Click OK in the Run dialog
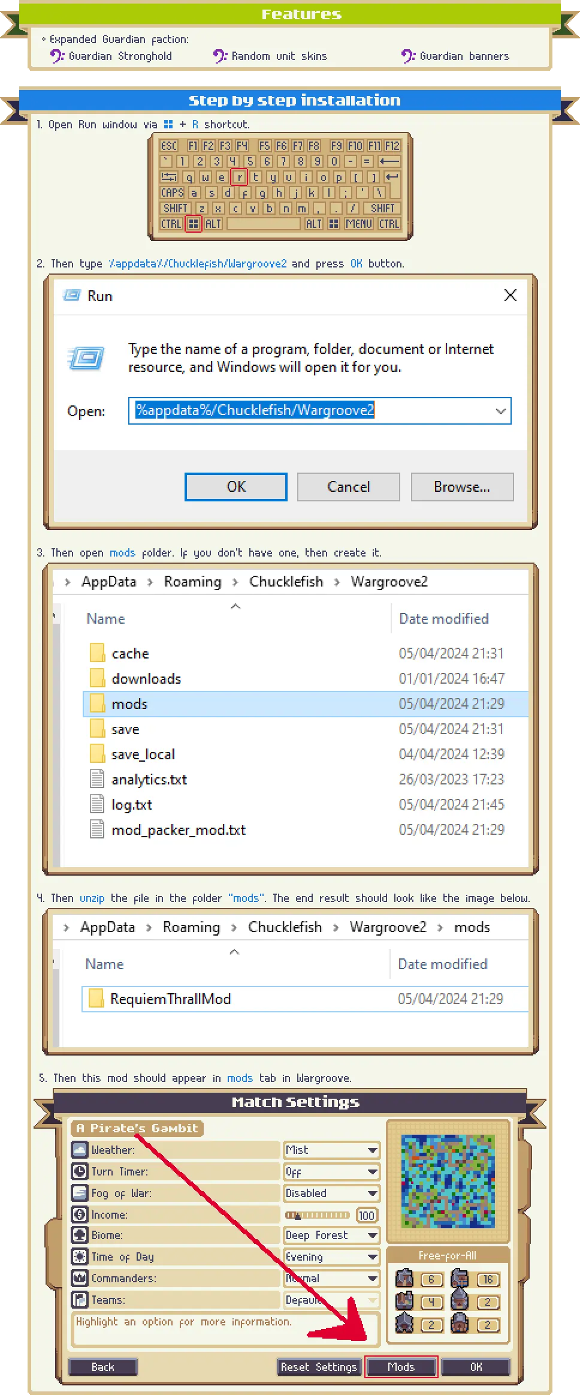Viewport: 580px width, 1395px height. tap(236, 486)
